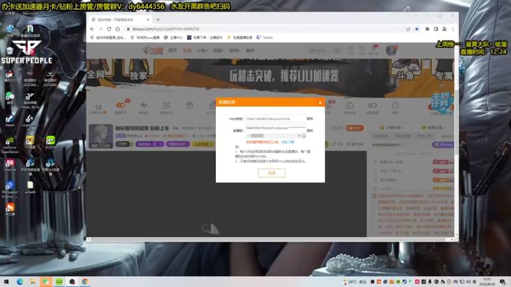Open the KOOK desktop shortcut
Image resolution: width=511 pixels, height=287 pixels.
click(x=50, y=142)
